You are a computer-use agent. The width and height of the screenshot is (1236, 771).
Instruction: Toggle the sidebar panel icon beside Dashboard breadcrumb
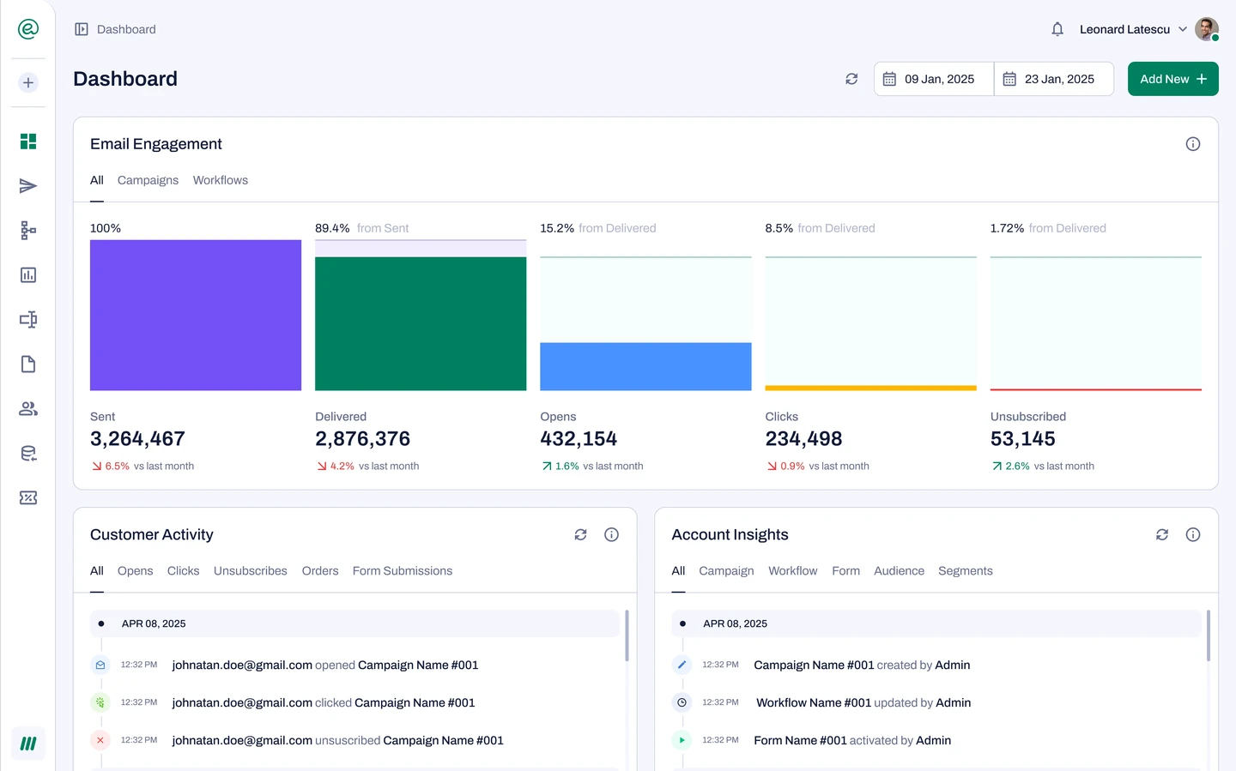click(x=82, y=29)
